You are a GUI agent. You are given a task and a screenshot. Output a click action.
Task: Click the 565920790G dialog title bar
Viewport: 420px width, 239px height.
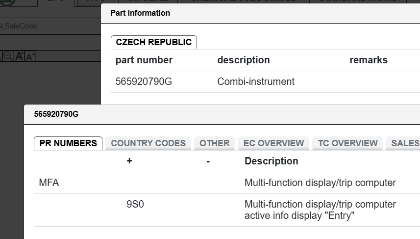tap(222, 114)
